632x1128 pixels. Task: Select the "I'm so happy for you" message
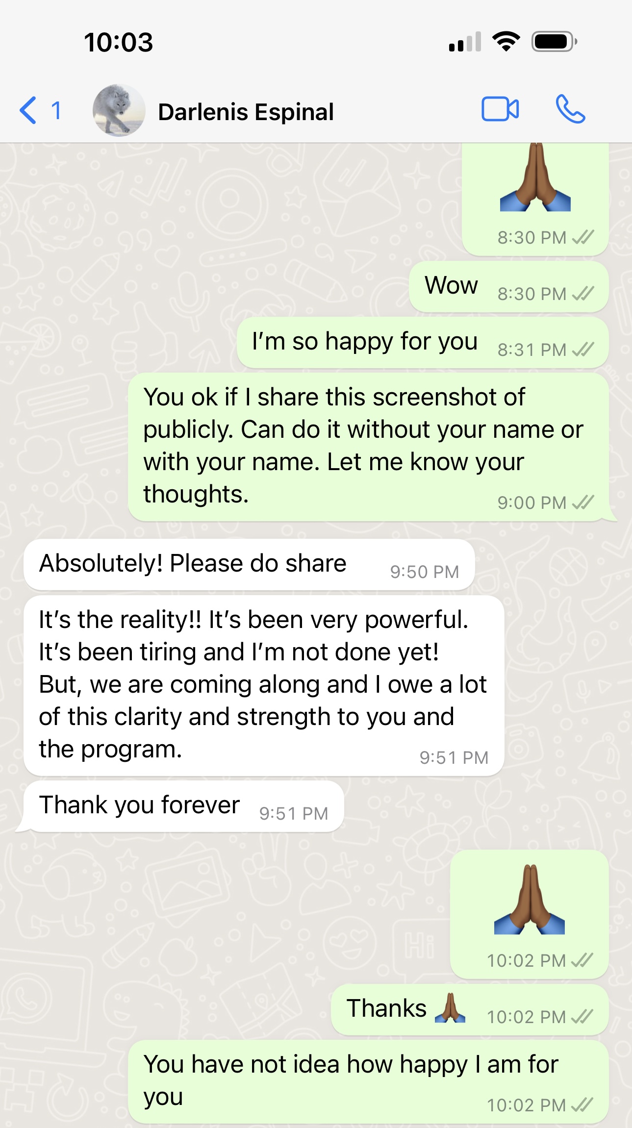click(x=423, y=343)
